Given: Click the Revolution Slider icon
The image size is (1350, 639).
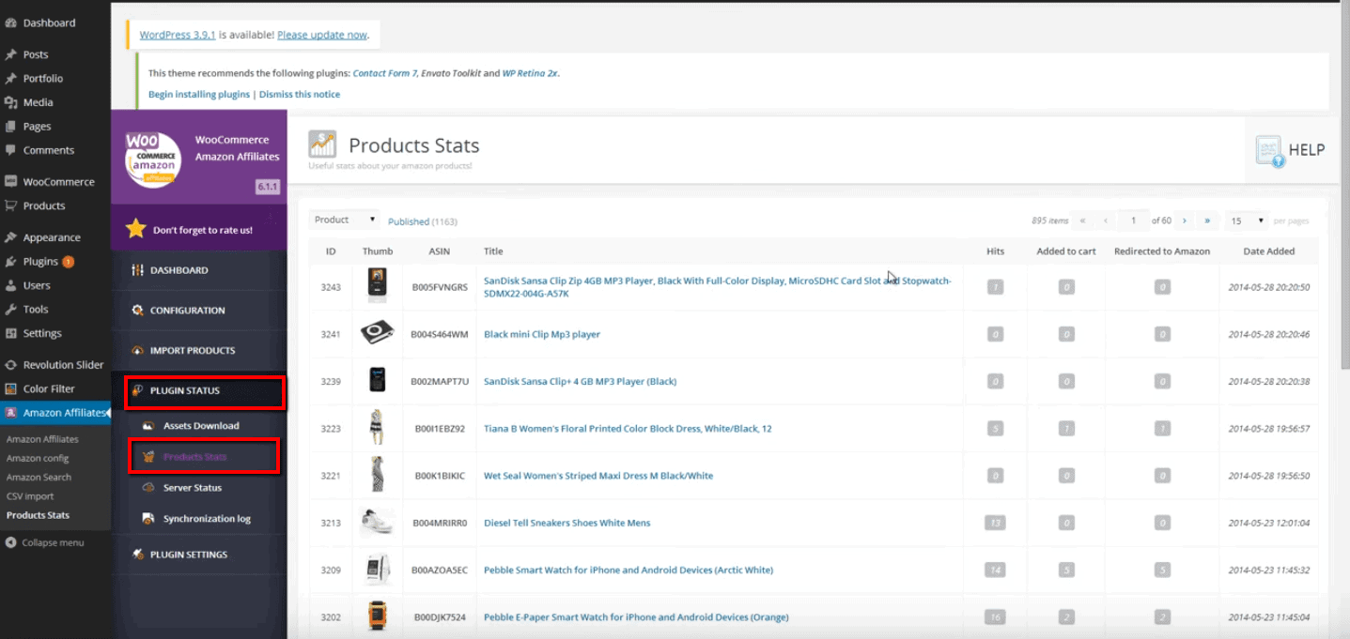Looking at the screenshot, I should click(11, 365).
